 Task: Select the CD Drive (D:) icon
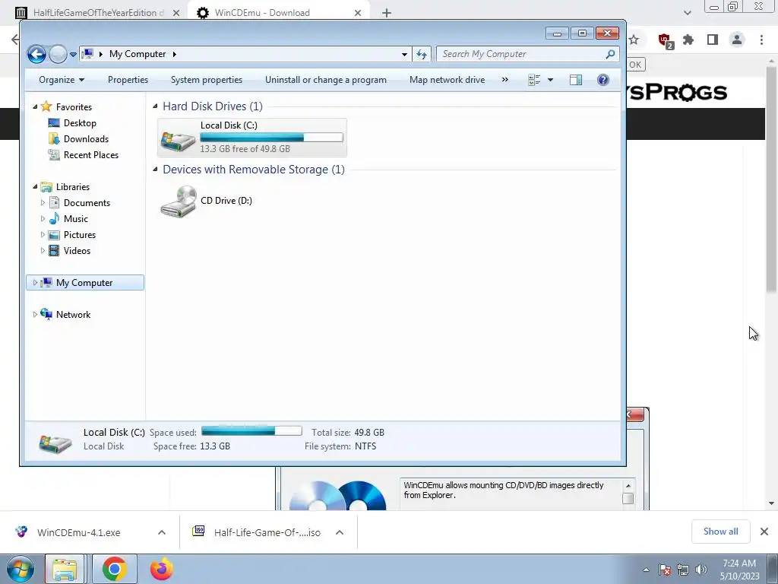[178, 201]
